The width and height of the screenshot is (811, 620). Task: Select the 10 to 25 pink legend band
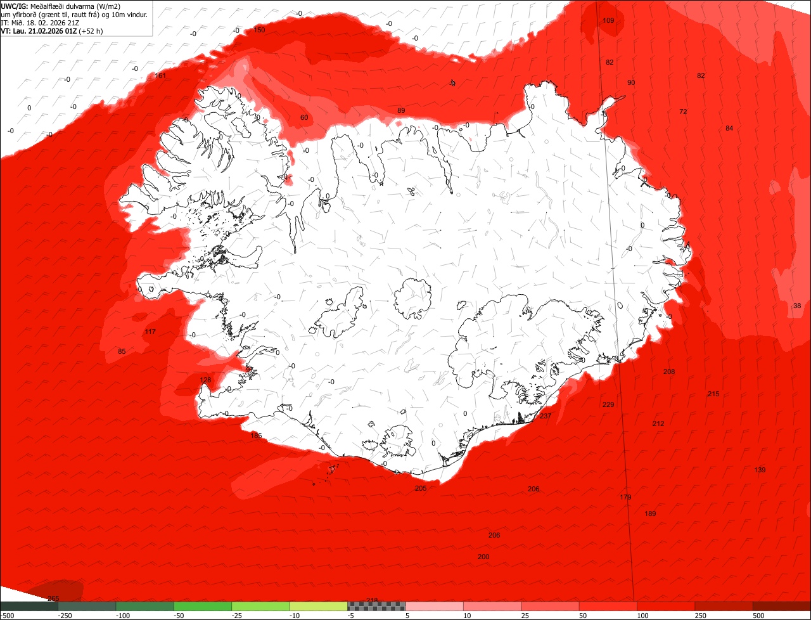pos(492,606)
